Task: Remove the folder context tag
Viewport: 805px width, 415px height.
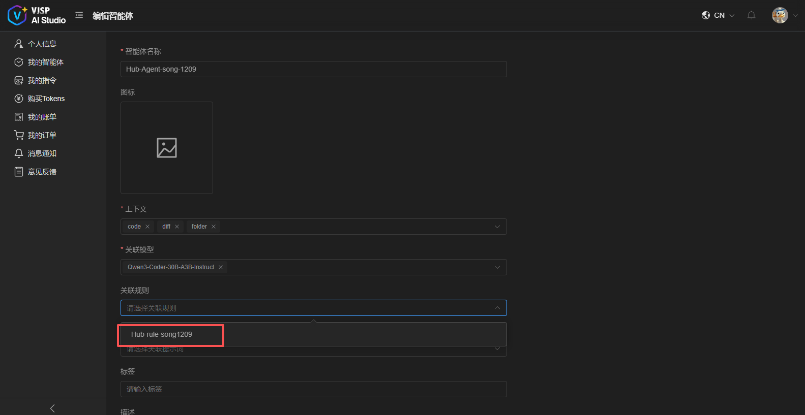Action: [x=214, y=227]
